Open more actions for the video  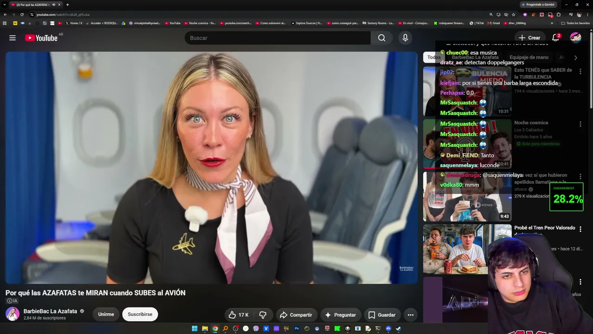(410, 315)
